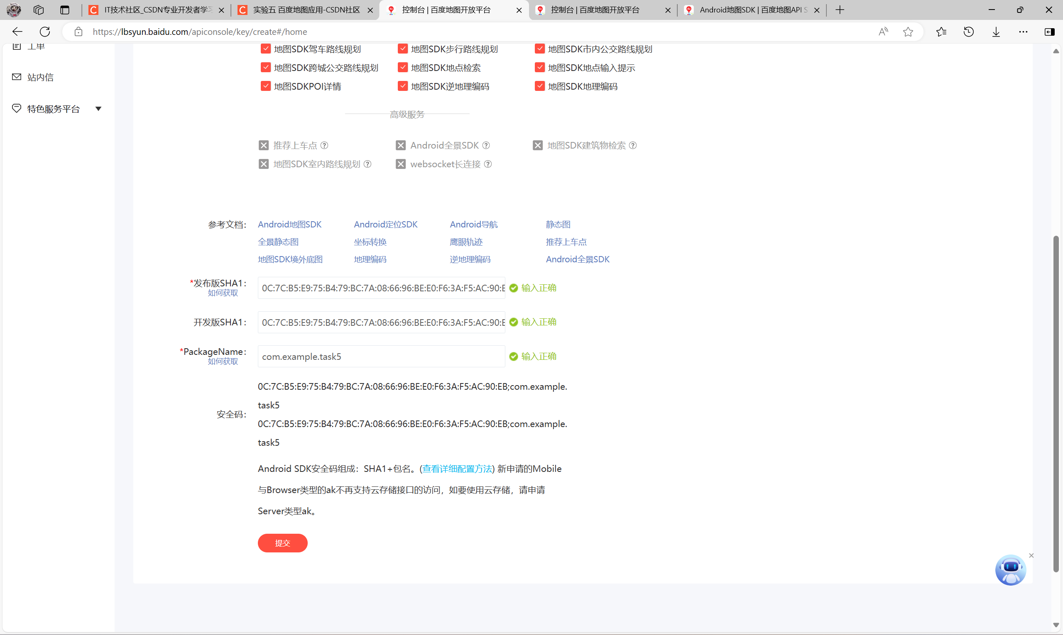Add page to favorites star icon
Screen dimensions: 1063x635
click(x=908, y=32)
